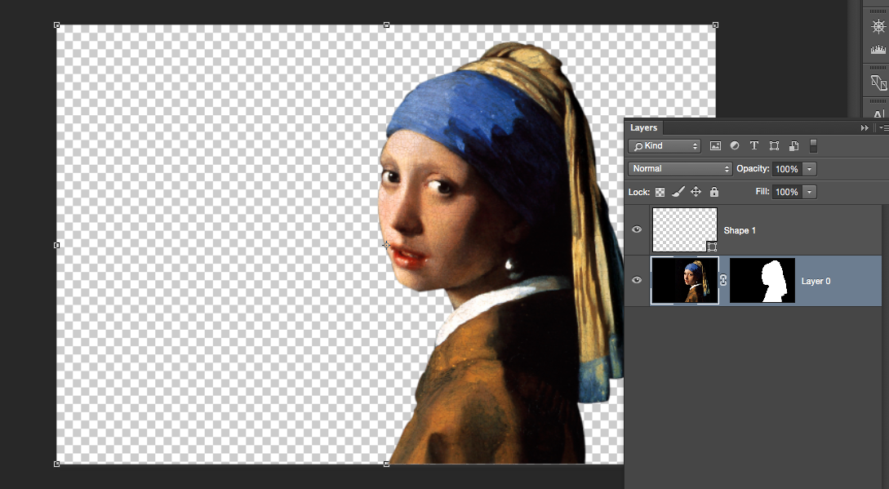Click the Fill value field
This screenshot has height=489, width=889.
(787, 193)
